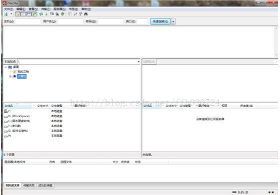Click the D: (WorkSpace) drive icon
This screenshot has height=195, width=280.
(x=6, y=117)
